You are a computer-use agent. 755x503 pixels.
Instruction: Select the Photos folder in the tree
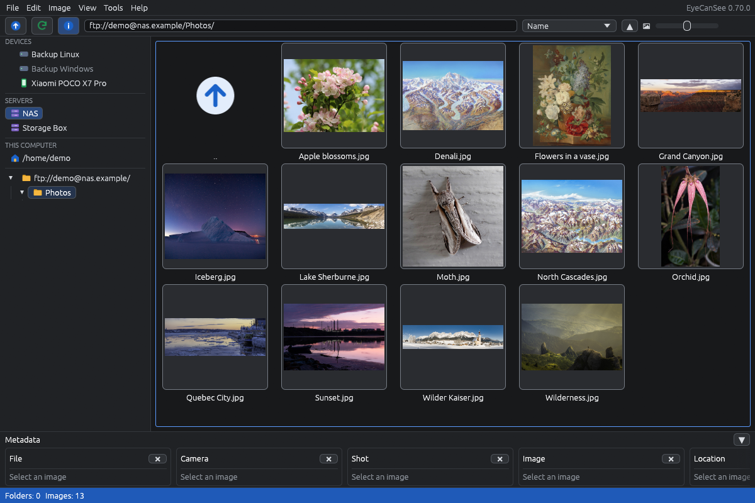[x=52, y=192]
